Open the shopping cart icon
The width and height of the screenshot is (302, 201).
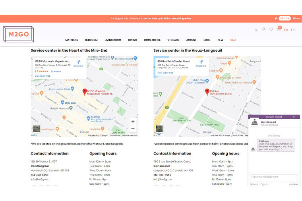coord(279,30)
